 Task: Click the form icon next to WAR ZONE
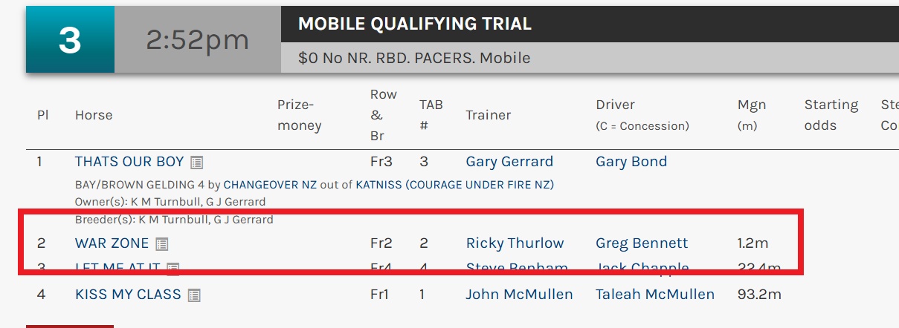(x=162, y=243)
